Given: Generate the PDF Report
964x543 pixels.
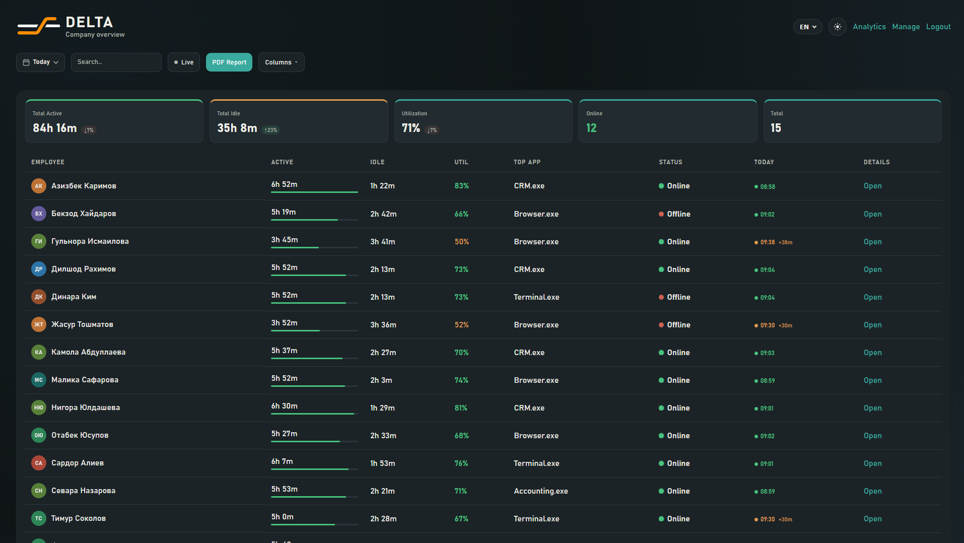Looking at the screenshot, I should tap(229, 62).
